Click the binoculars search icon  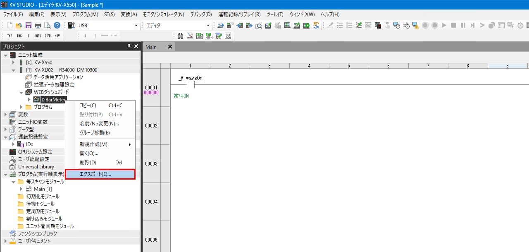180,36
